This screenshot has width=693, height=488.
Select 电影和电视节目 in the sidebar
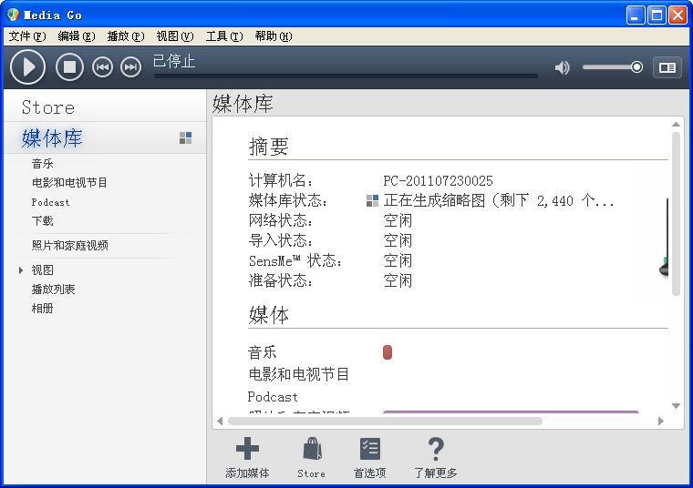tap(69, 183)
